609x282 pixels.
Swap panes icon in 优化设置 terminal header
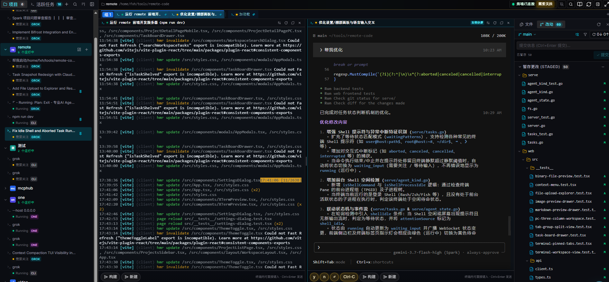click(488, 23)
